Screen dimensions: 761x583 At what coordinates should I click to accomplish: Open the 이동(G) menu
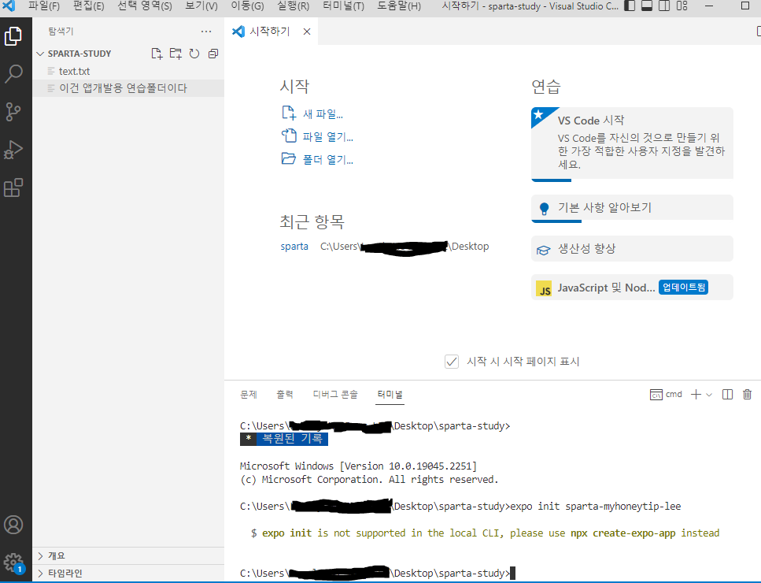point(247,6)
